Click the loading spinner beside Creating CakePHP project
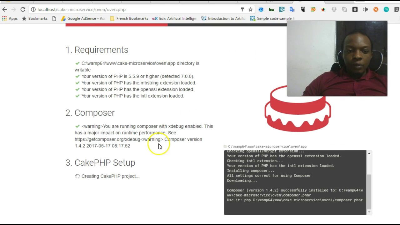The width and height of the screenshot is (400, 225). click(77, 176)
